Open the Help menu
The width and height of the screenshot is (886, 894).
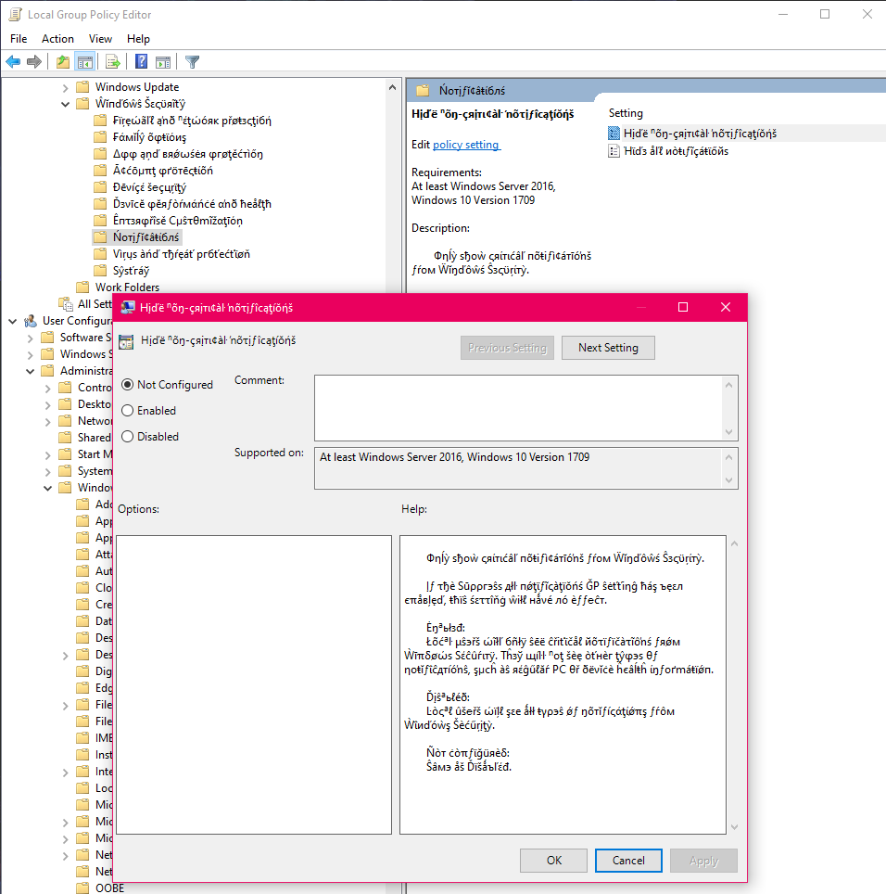(x=138, y=39)
